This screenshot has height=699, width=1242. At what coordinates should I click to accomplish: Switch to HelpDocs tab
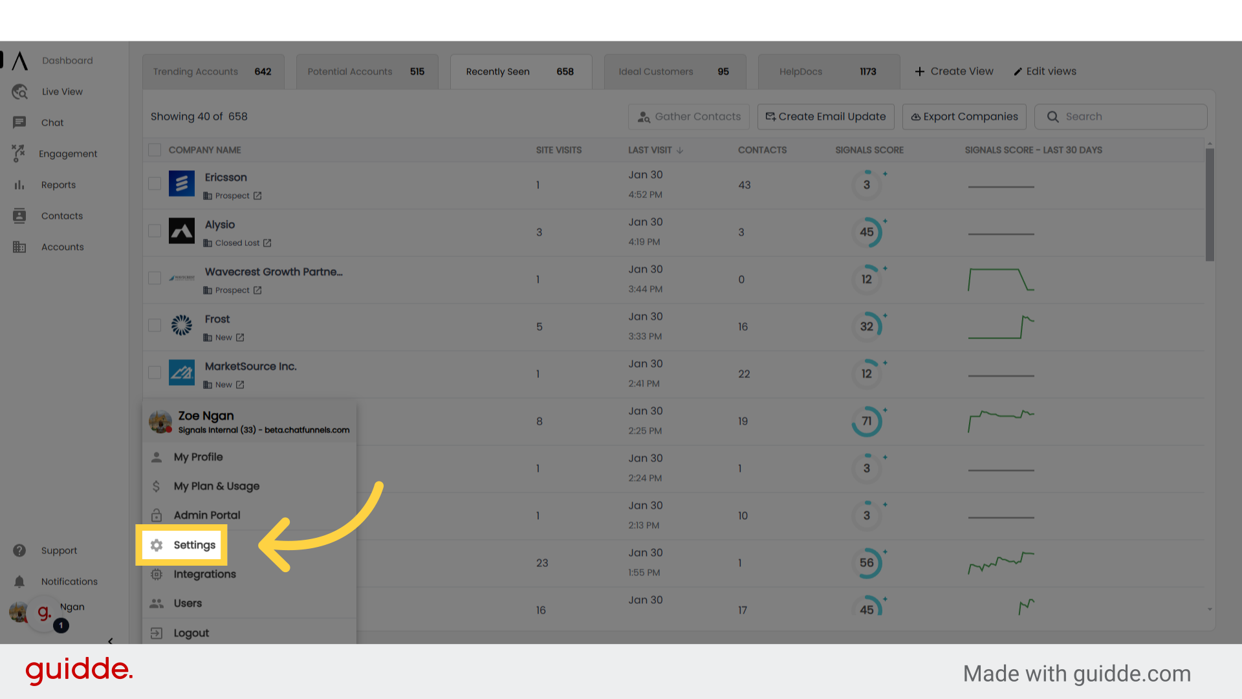pos(829,72)
